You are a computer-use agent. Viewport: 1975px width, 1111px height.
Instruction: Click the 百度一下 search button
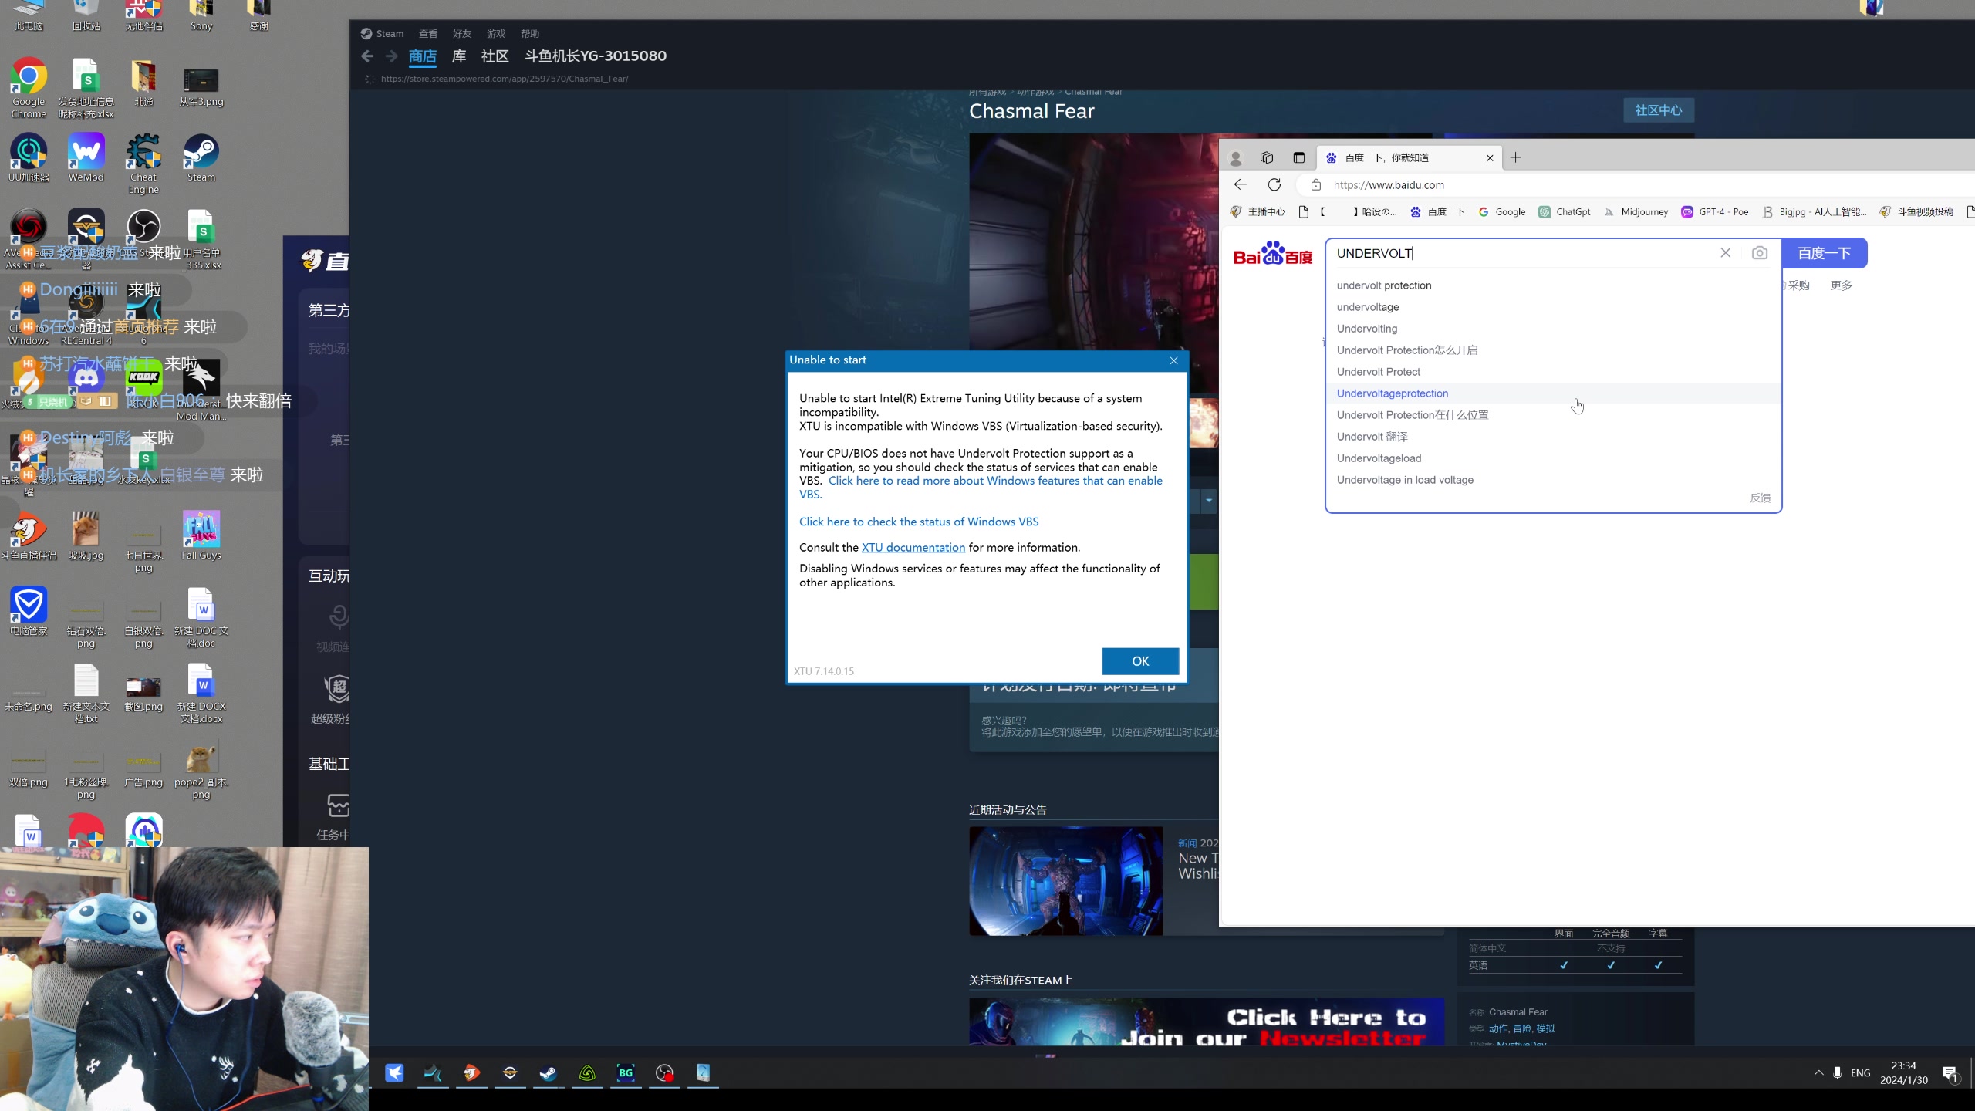tap(1824, 253)
